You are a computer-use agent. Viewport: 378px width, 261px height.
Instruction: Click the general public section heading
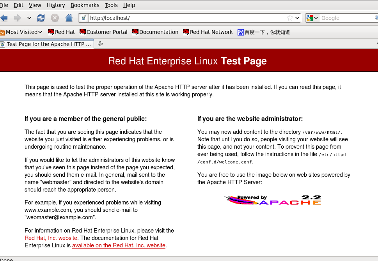(x=85, y=119)
